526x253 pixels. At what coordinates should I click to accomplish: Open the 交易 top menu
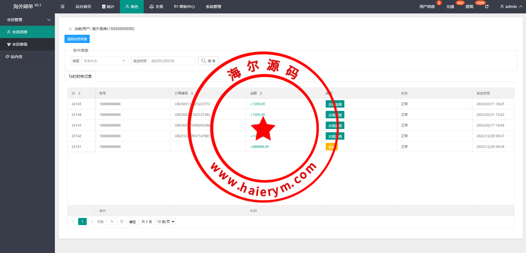[156, 7]
